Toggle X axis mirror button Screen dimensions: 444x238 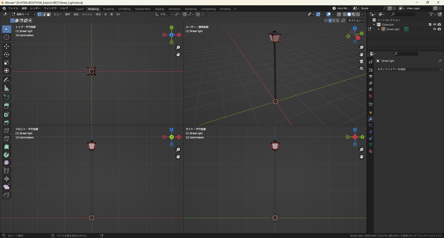click(330, 20)
